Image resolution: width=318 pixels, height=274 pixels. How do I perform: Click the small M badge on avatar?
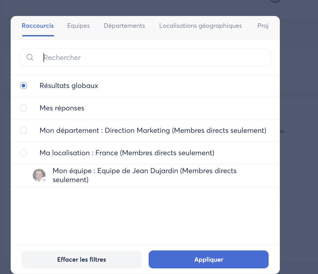tap(44, 180)
